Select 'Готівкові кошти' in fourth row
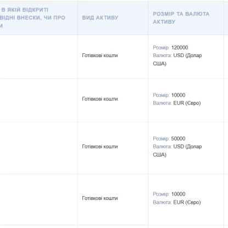Screen dimensions: 228x228 pyautogui.click(x=100, y=198)
